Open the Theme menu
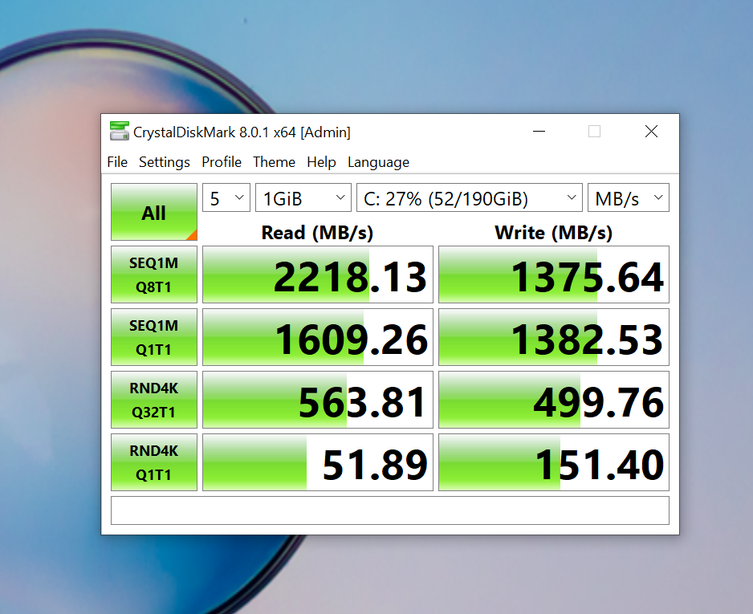This screenshot has width=753, height=614. click(x=275, y=162)
